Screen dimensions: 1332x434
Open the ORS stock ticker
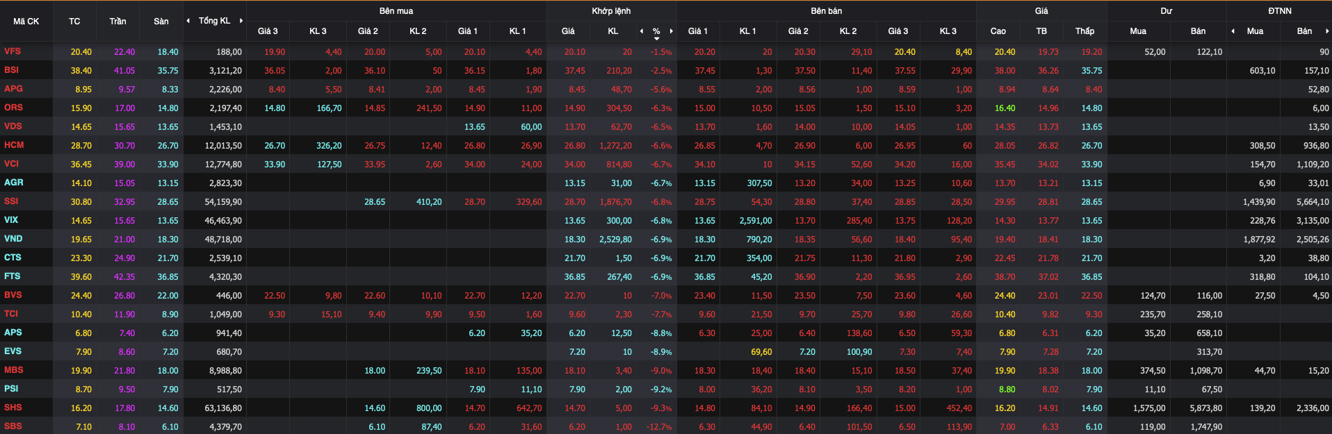[x=13, y=108]
